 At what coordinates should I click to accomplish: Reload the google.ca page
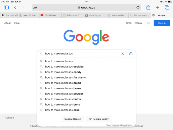[x=138, y=8]
